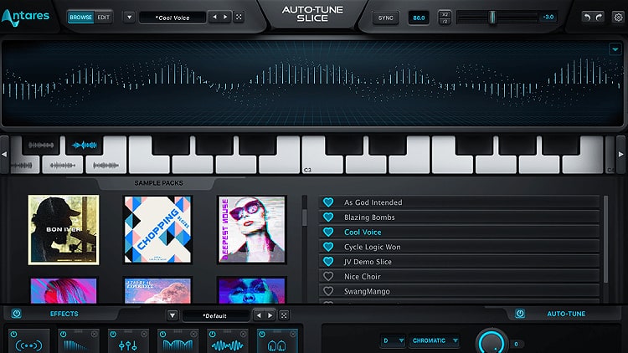This screenshot has width=628, height=353.
Task: Click the output volume slider handle
Action: [492, 18]
